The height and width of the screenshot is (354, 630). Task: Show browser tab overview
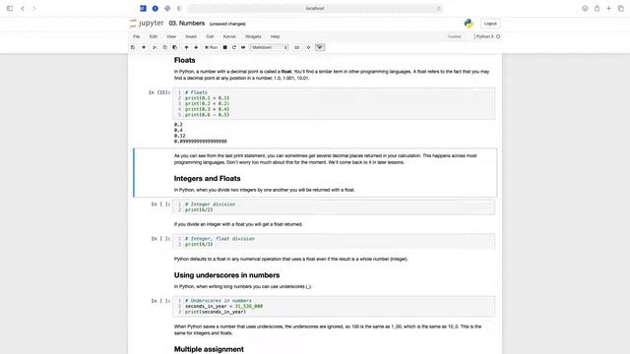[x=621, y=8]
